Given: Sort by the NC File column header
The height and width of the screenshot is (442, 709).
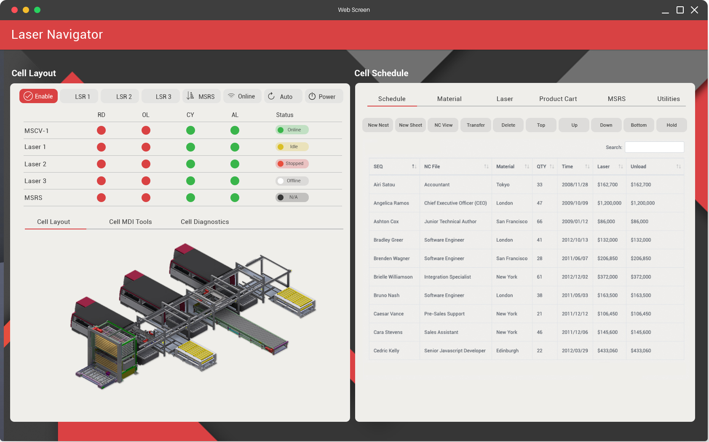Looking at the screenshot, I should coord(456,167).
